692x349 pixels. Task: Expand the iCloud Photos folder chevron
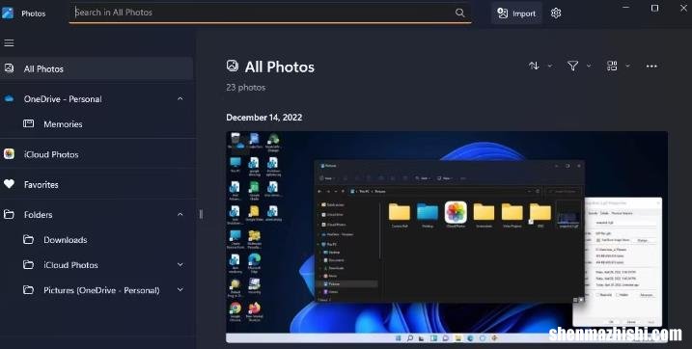tap(180, 265)
